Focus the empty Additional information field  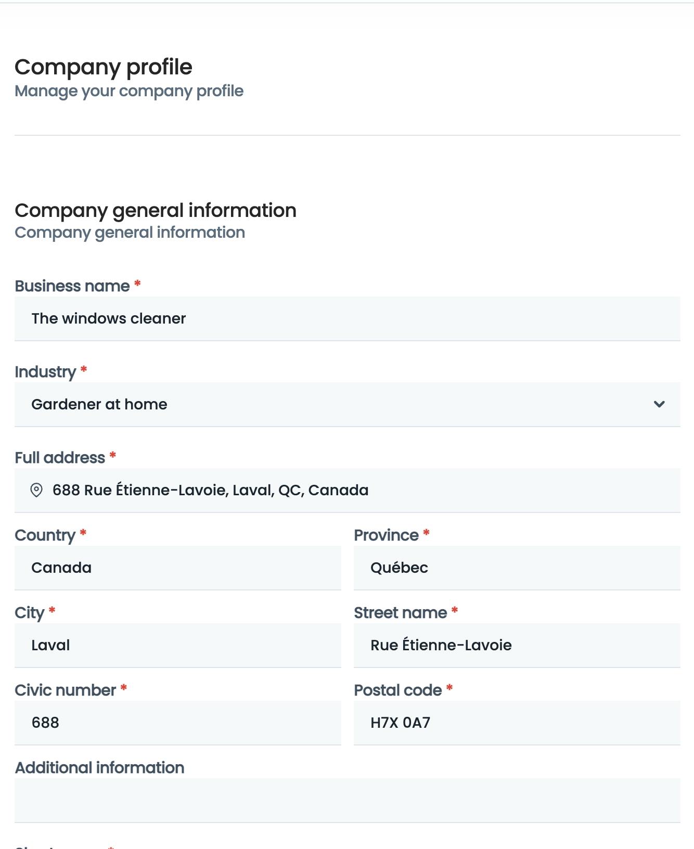tap(348, 800)
